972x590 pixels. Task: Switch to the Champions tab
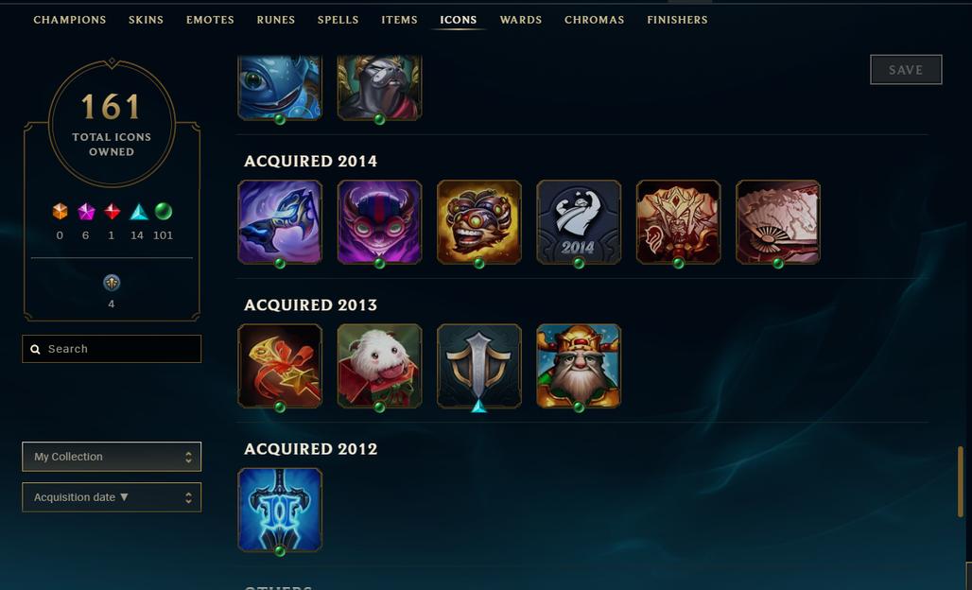point(69,20)
